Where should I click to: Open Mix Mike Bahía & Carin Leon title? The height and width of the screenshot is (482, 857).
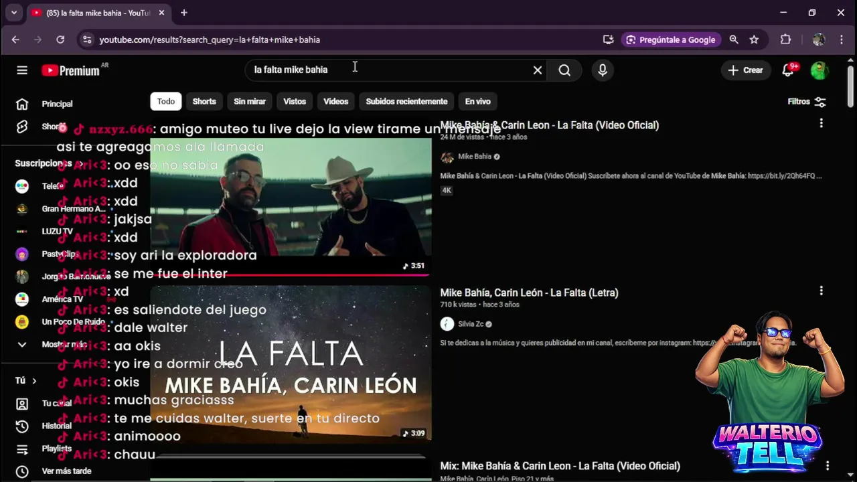(560, 466)
